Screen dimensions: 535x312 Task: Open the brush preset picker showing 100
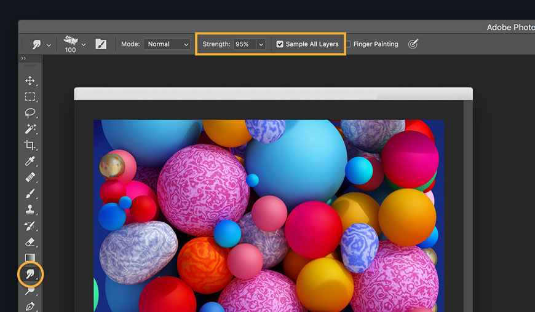click(x=74, y=44)
